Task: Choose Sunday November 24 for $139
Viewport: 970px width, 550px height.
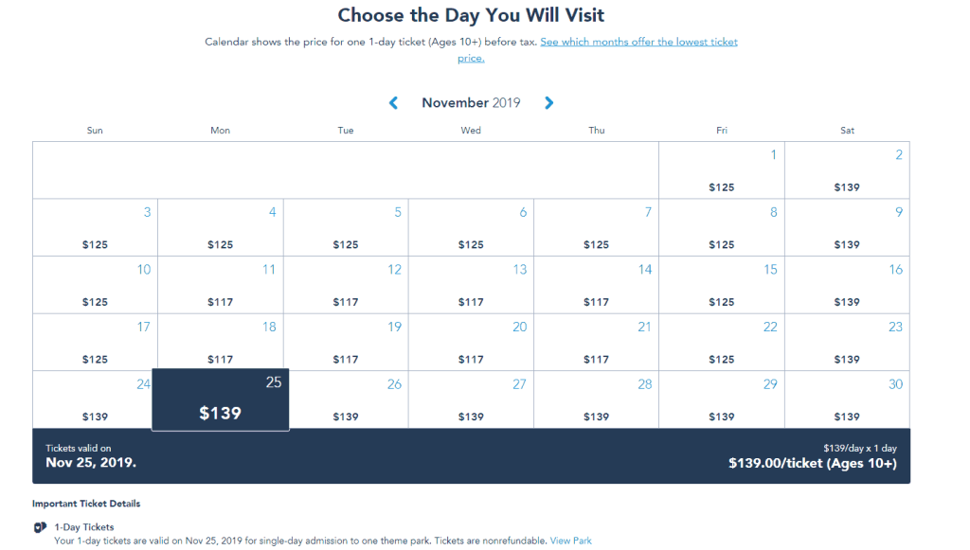Action: (x=92, y=399)
